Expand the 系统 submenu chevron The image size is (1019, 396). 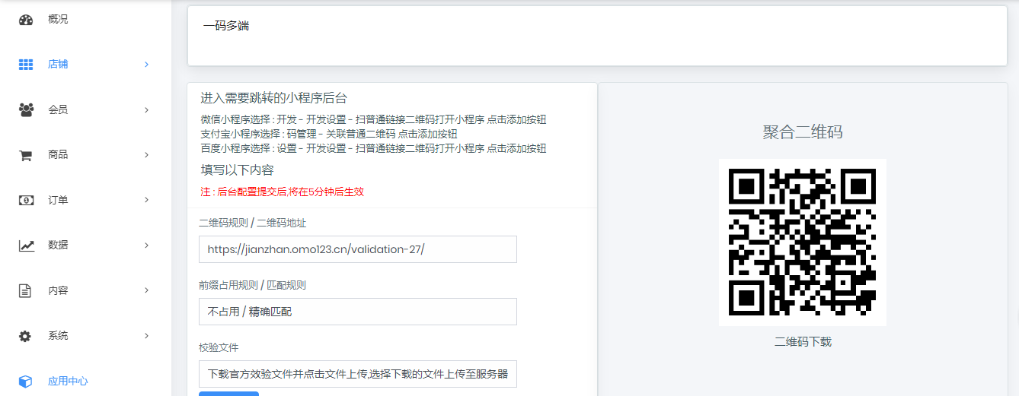[x=146, y=336]
